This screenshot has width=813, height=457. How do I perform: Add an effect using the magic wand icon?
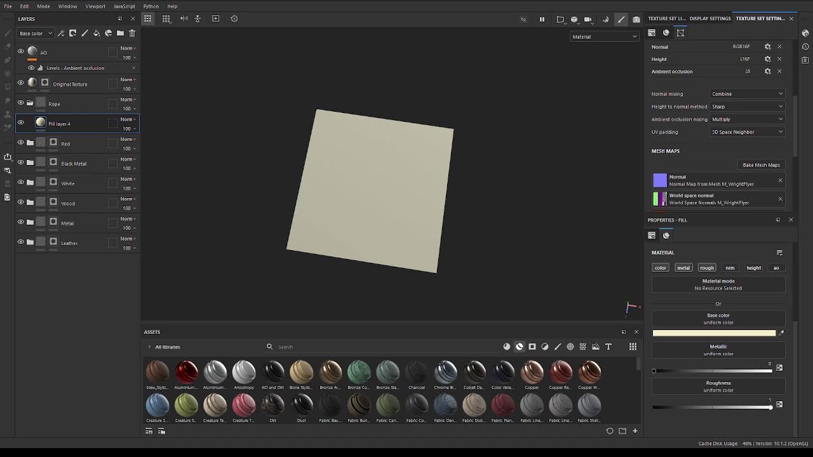click(x=61, y=33)
